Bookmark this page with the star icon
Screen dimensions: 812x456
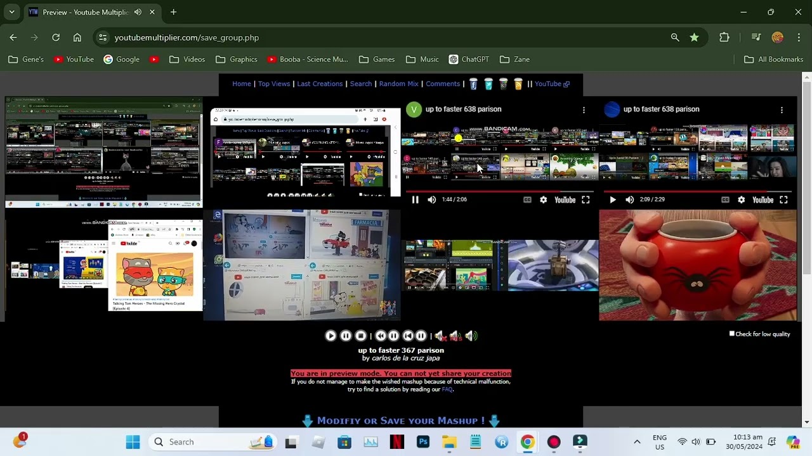click(695, 37)
